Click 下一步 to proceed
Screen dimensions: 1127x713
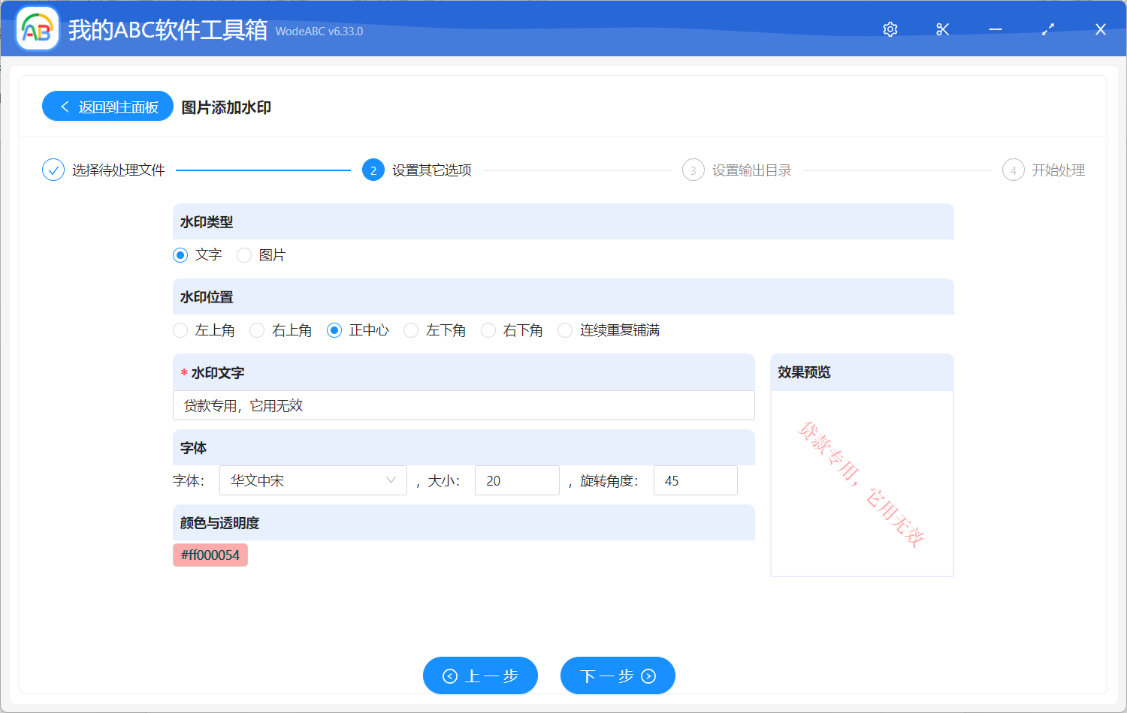[x=618, y=675]
